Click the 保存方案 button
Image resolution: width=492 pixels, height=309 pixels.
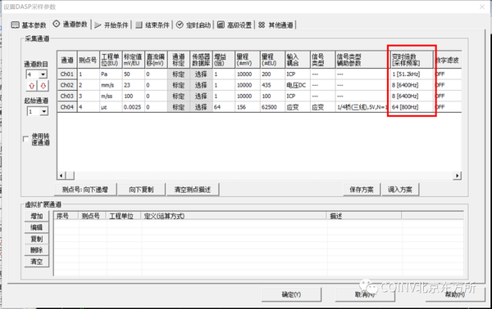(x=362, y=190)
